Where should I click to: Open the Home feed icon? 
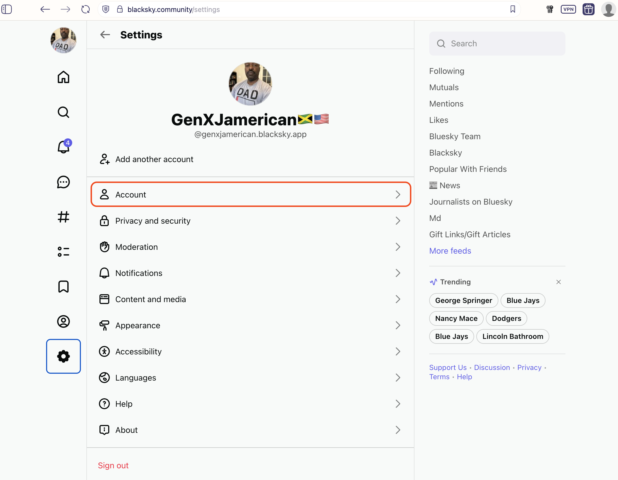coord(63,77)
